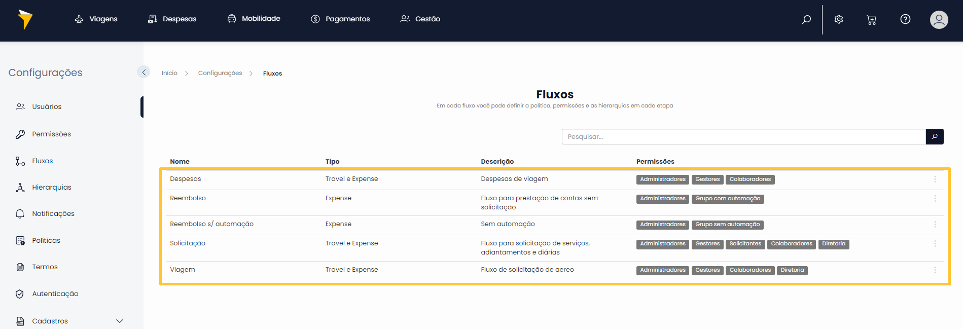The width and height of the screenshot is (963, 329).
Task: Click the Usuários sidebar icon
Action: (20, 106)
